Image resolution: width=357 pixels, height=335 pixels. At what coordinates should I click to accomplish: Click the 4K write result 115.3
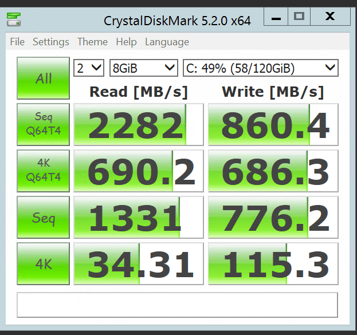coord(273,264)
